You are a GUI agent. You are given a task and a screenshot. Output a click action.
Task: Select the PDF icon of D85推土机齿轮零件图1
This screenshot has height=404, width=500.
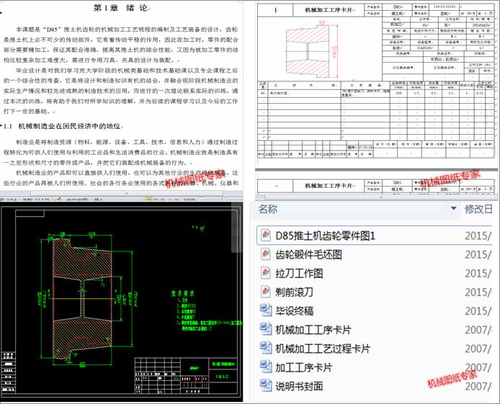(x=266, y=235)
